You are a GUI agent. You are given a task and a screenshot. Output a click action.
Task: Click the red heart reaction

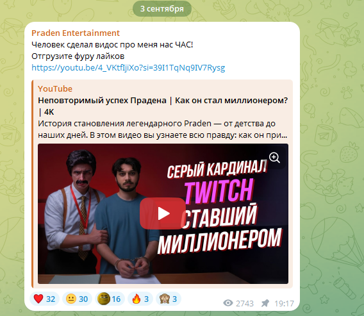(44, 299)
